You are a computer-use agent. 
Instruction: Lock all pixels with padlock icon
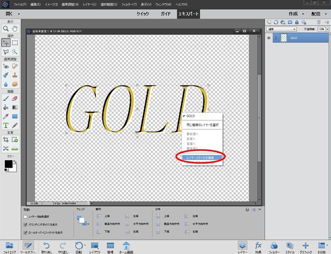[x=297, y=22]
